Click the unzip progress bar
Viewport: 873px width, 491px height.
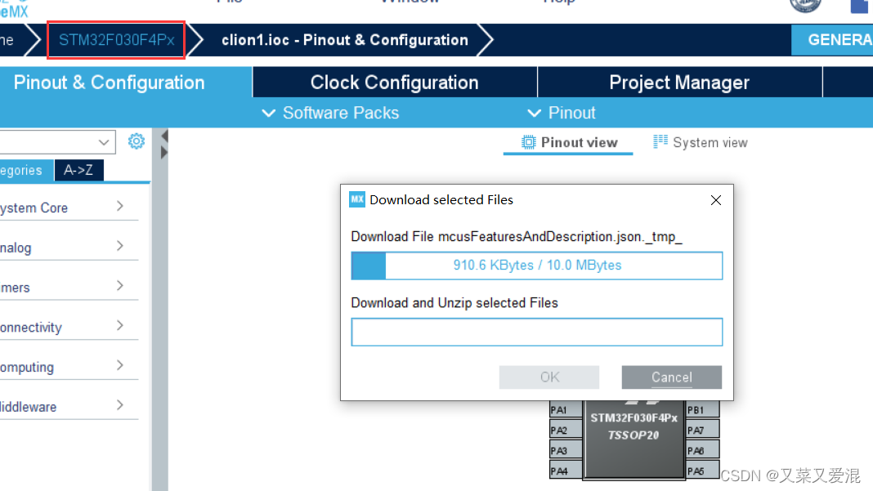(x=537, y=332)
